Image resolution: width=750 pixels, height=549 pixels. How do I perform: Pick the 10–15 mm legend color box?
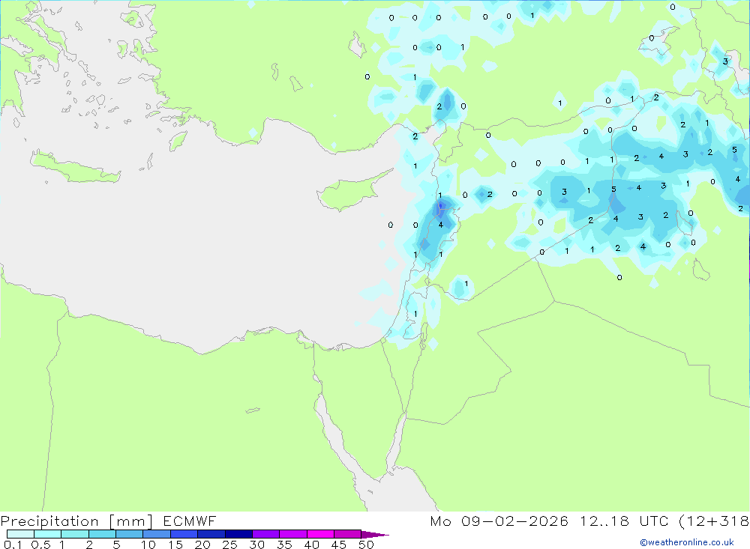point(157,534)
